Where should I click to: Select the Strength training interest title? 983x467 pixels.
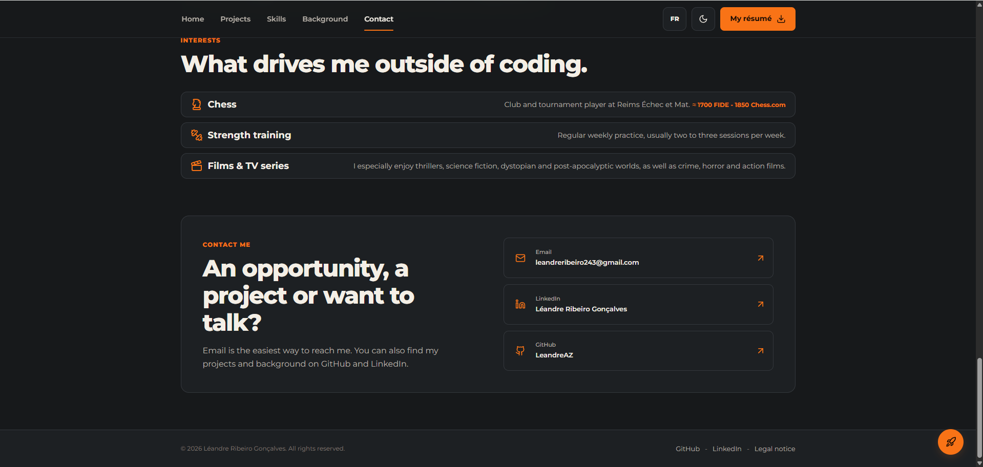click(x=249, y=135)
